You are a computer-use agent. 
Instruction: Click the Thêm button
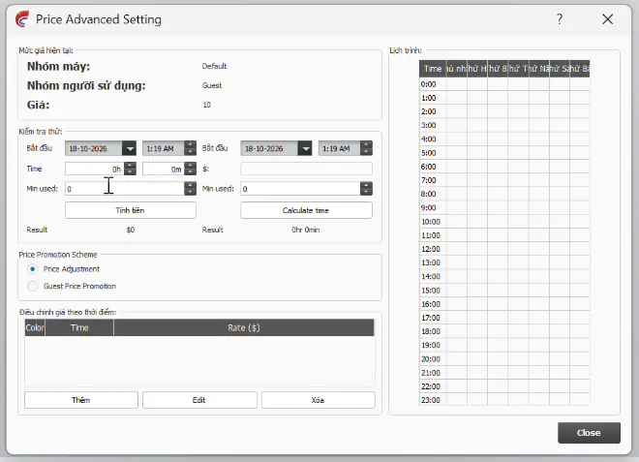[81, 400]
